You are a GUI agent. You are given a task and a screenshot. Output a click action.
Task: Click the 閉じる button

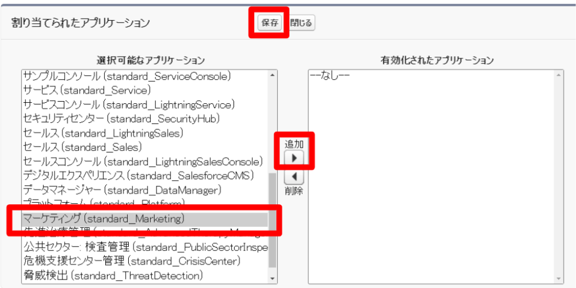coord(301,23)
